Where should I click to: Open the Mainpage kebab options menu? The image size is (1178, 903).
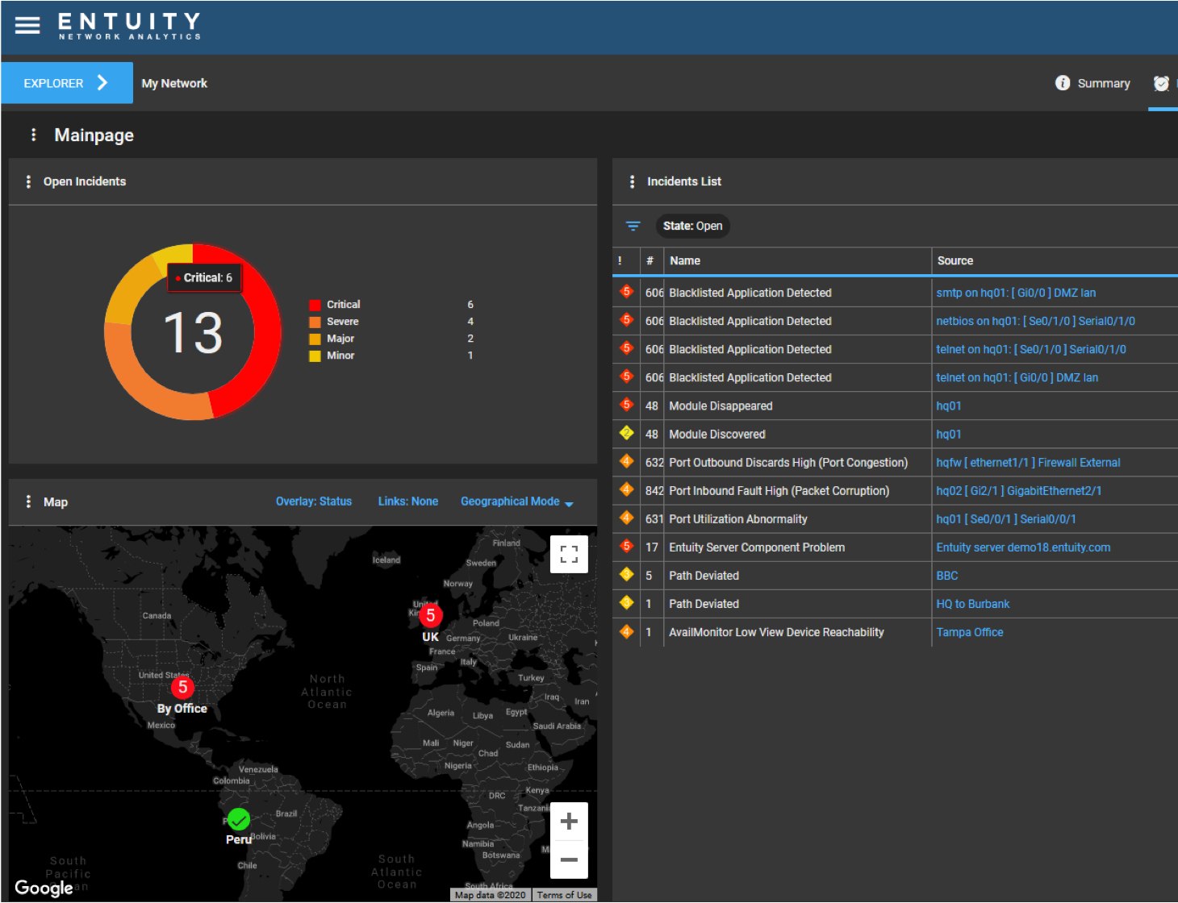coord(32,135)
